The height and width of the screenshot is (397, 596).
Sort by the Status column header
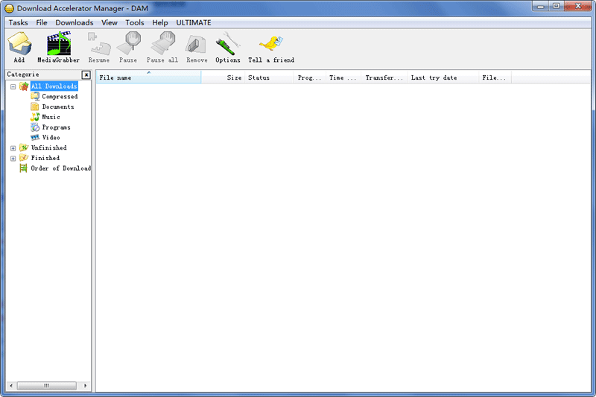(269, 77)
